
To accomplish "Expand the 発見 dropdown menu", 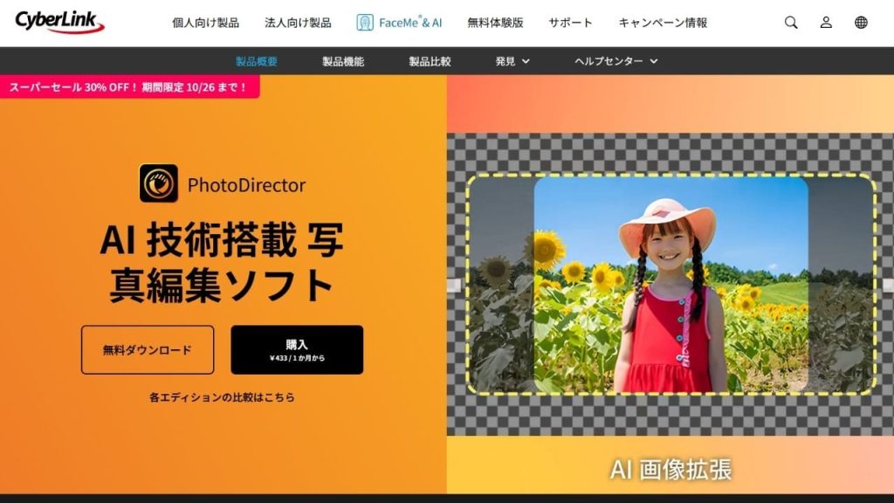I will click(512, 61).
